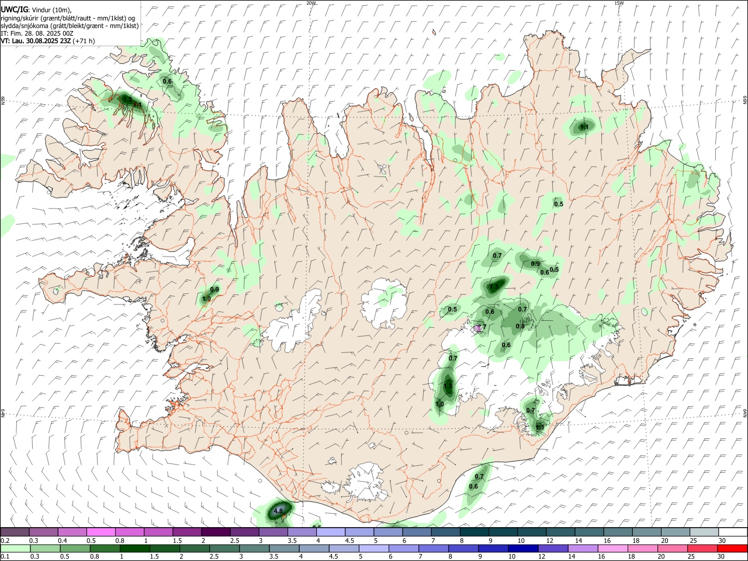Select the darkest green 1–1.5 swatch in bottom legend
Viewport: 748px width, 561px height.
(x=136, y=548)
